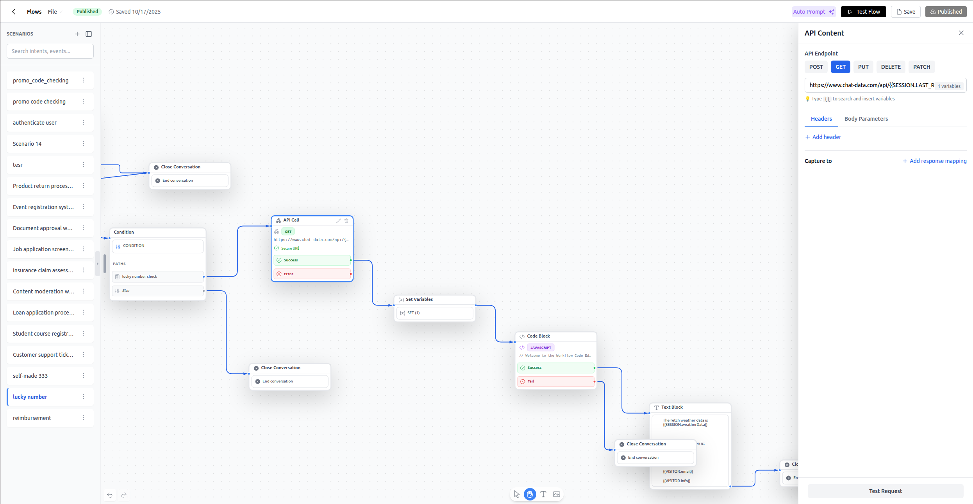Switch to the Body Parameters tab
This screenshot has width=973, height=504.
[x=866, y=119]
